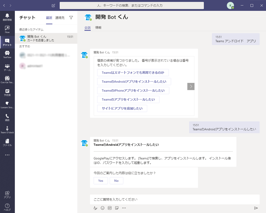Answer No to the feedback question

coord(116,181)
